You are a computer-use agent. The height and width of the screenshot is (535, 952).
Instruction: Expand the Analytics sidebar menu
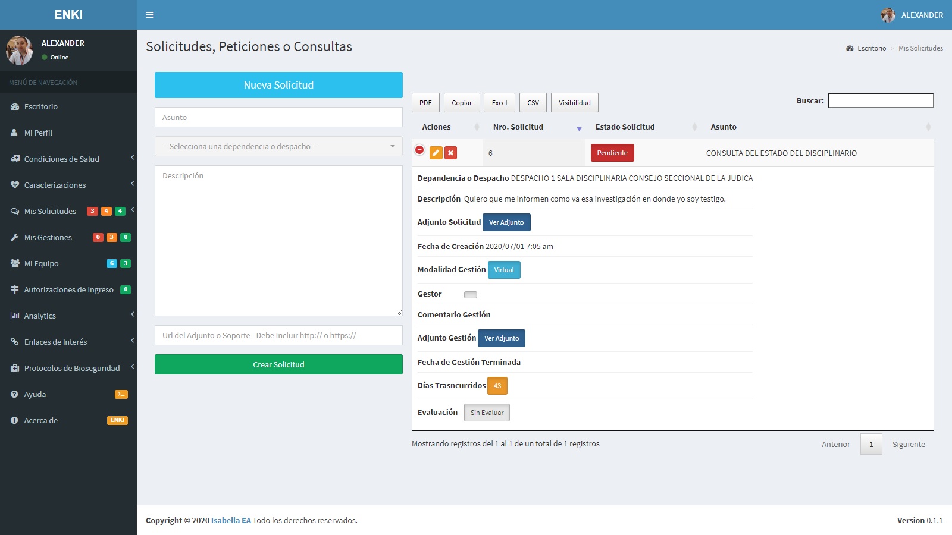[40, 316]
